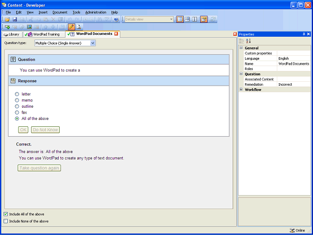
Task: Select the All of the above radio button
Action: click(17, 118)
